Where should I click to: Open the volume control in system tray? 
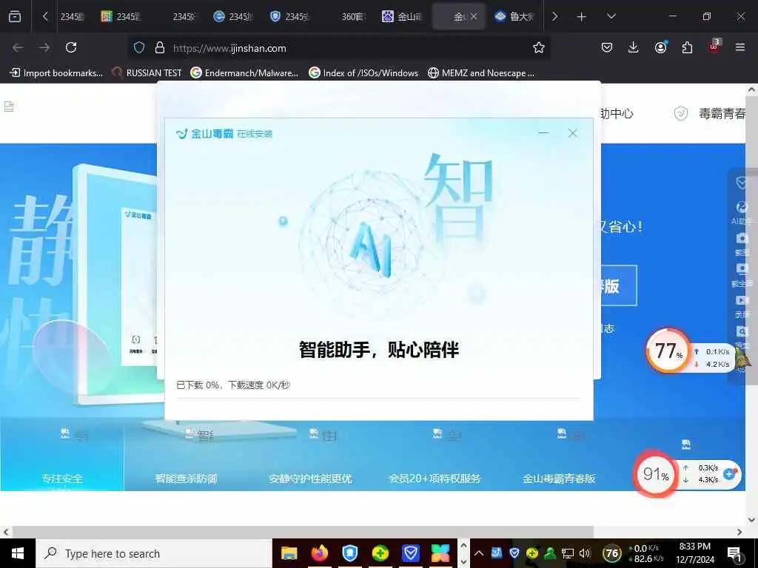(x=585, y=553)
